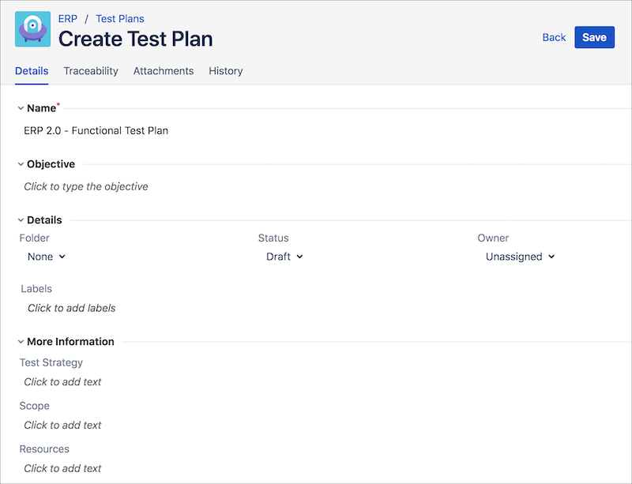
Task: Click to add labels field
Action: 72,308
